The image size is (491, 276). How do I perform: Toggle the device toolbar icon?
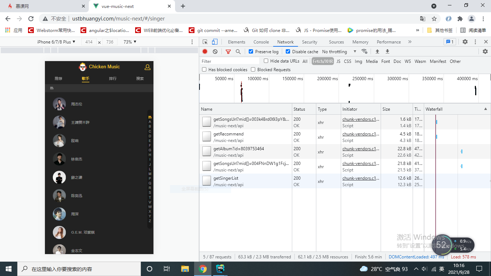[x=215, y=42]
